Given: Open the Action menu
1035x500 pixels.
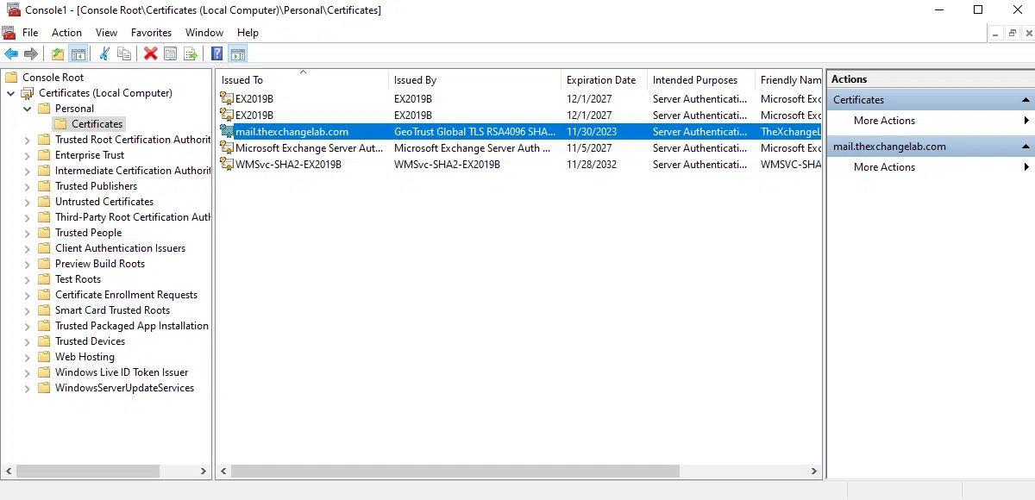Looking at the screenshot, I should pyautogui.click(x=66, y=33).
